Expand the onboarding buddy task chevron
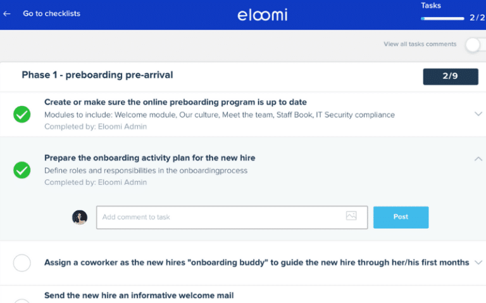 (x=478, y=263)
